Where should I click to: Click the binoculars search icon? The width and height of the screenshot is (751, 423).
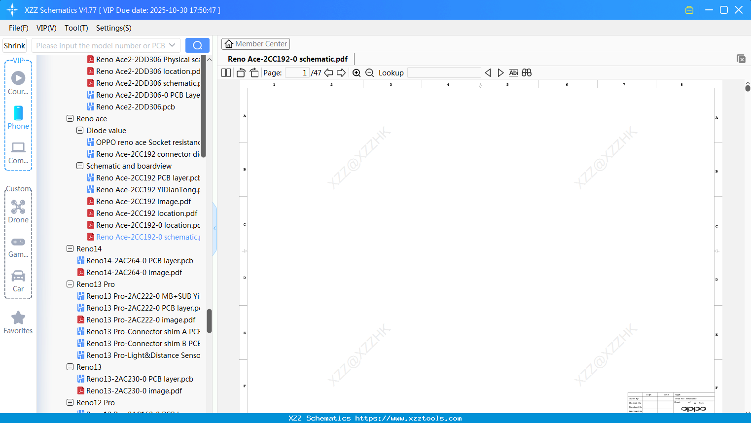click(x=527, y=73)
